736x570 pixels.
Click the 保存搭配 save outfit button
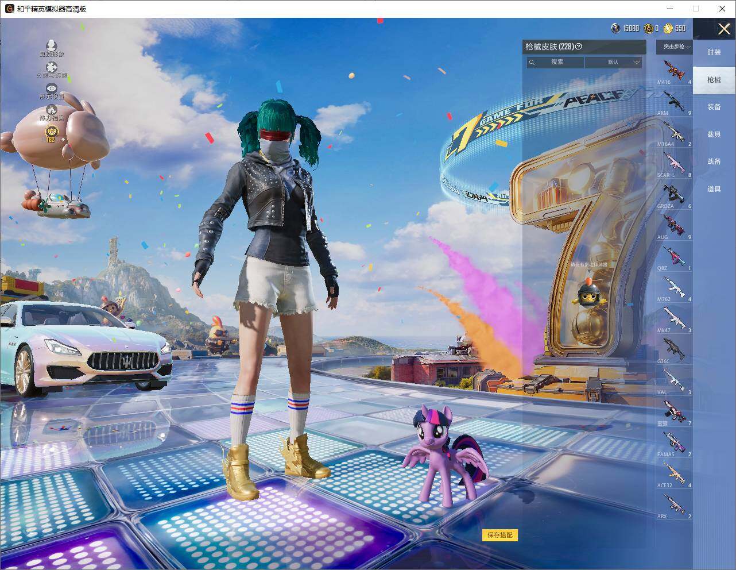tap(500, 535)
